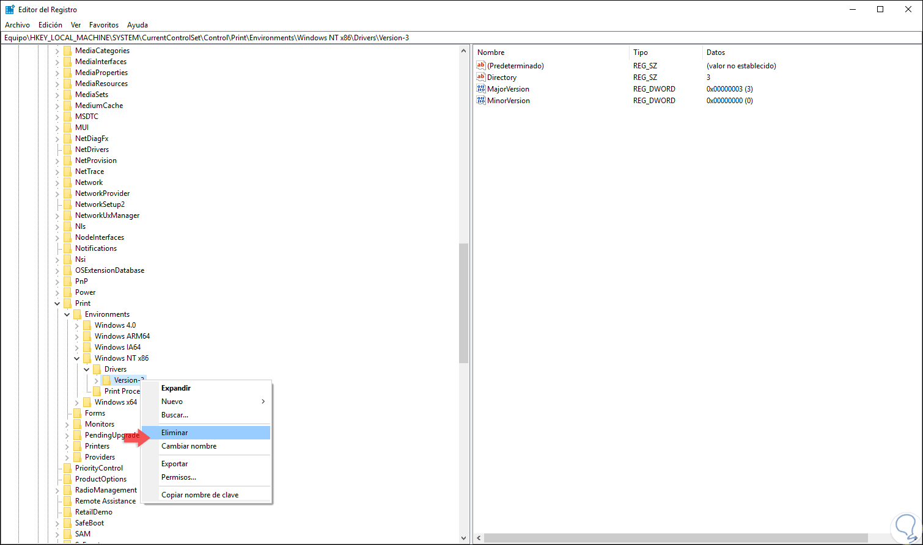
Task: Click the folder icon for PriorityControl
Action: pyautogui.click(x=67, y=468)
